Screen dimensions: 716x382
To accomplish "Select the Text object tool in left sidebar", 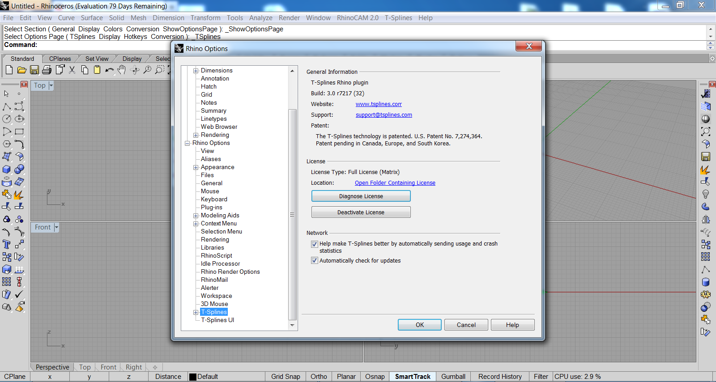I will click(7, 244).
